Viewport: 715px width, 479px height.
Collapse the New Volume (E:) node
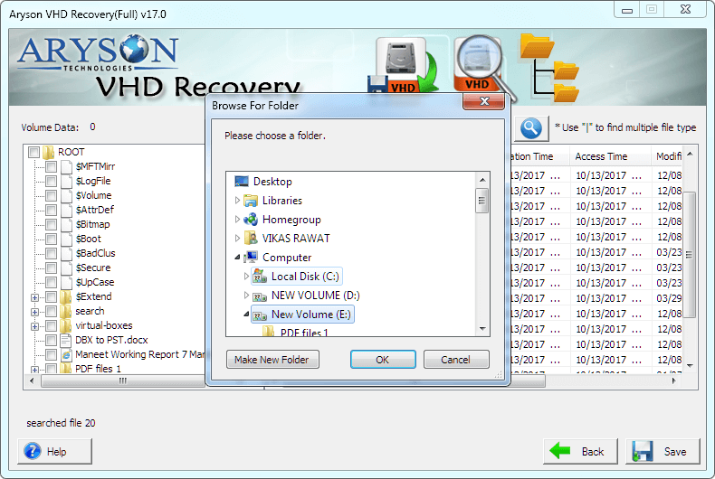click(246, 315)
